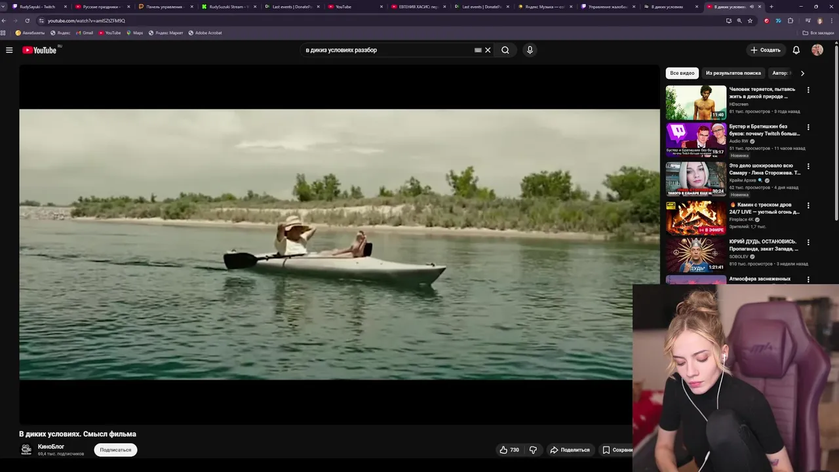The width and height of the screenshot is (839, 472).
Task: Clear the YouTube search query with X
Action: pyautogui.click(x=488, y=50)
